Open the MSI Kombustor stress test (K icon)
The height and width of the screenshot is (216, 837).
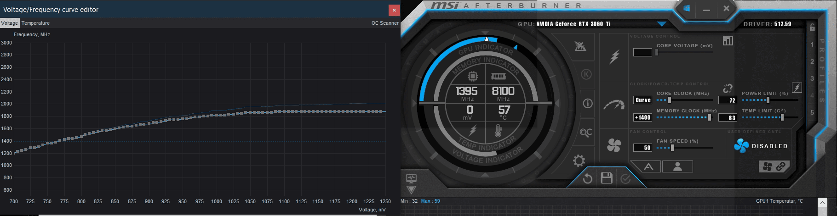[586, 74]
